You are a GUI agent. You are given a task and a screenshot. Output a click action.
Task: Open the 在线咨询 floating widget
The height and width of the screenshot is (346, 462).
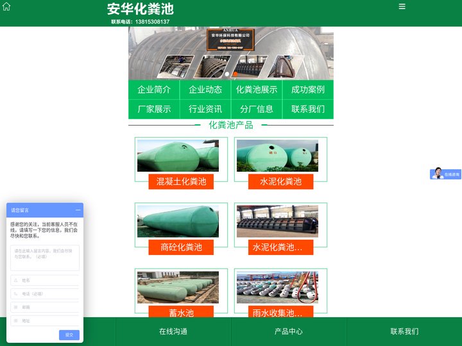click(x=445, y=174)
